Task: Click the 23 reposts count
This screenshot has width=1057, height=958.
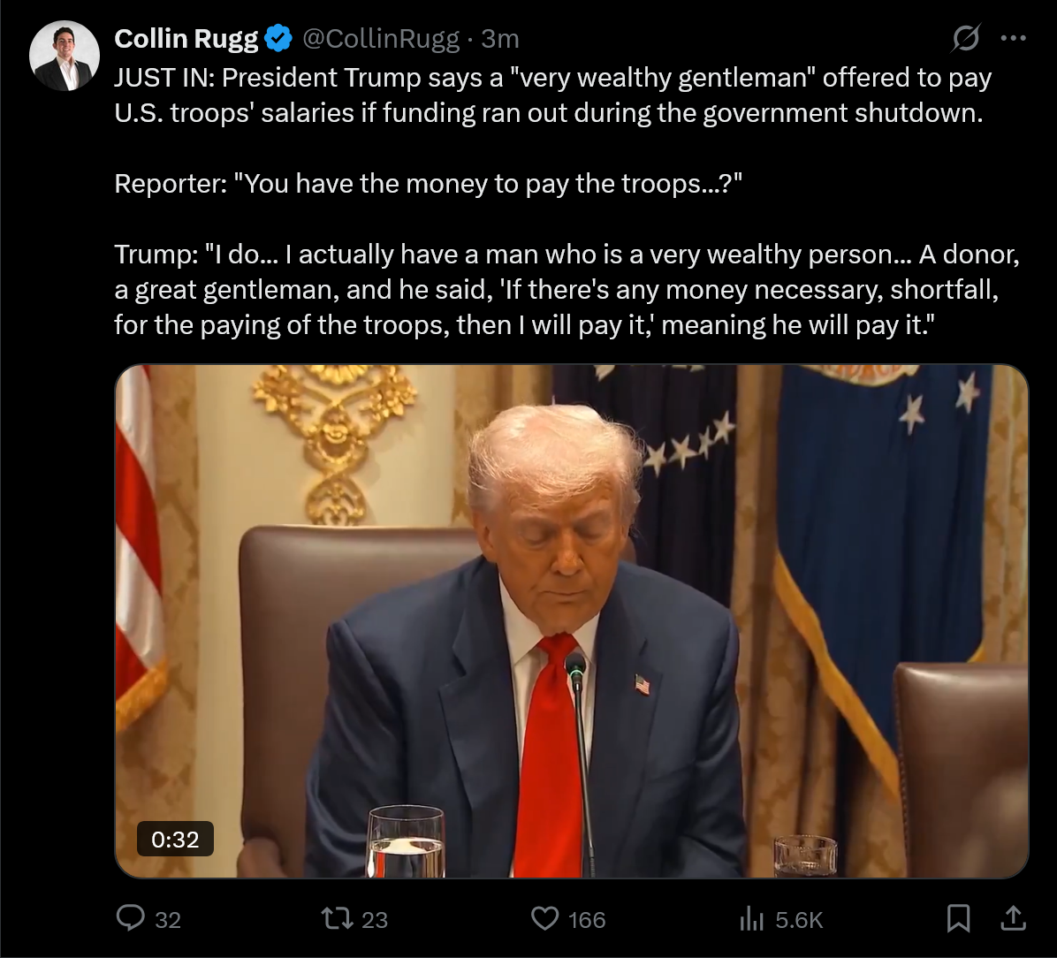Action: pos(375,920)
